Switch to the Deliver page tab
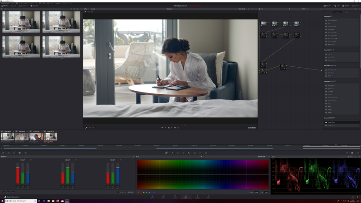This screenshot has height=203, width=361. [x=208, y=197]
